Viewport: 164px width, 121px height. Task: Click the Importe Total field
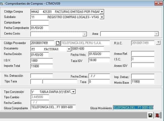tap(42, 66)
